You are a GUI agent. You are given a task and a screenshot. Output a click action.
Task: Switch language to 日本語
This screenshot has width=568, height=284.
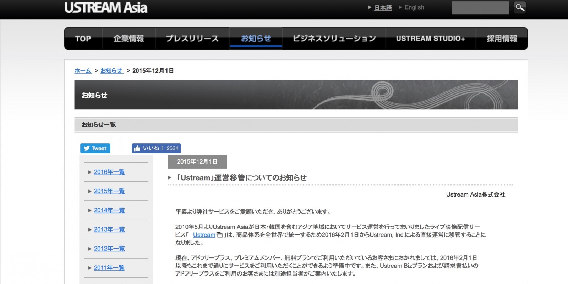(383, 7)
